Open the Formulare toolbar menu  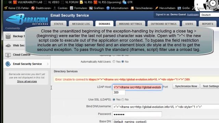79,8
